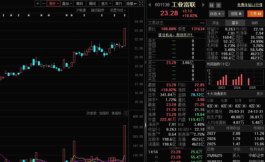The height and width of the screenshot is (162, 265).
Task: Click the 提醒 alert button
Action: 236,14
